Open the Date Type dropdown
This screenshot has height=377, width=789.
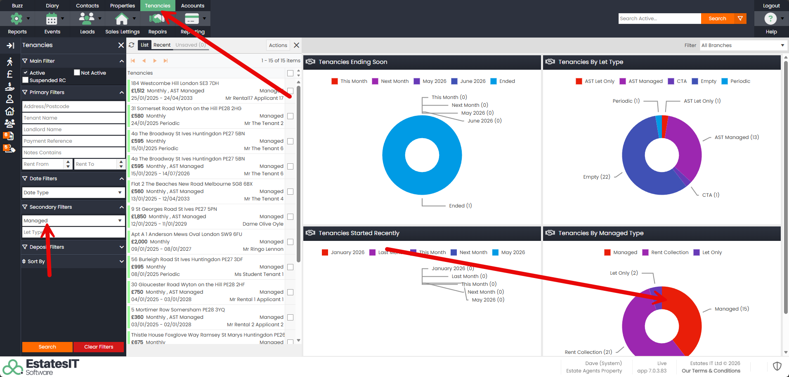(73, 193)
